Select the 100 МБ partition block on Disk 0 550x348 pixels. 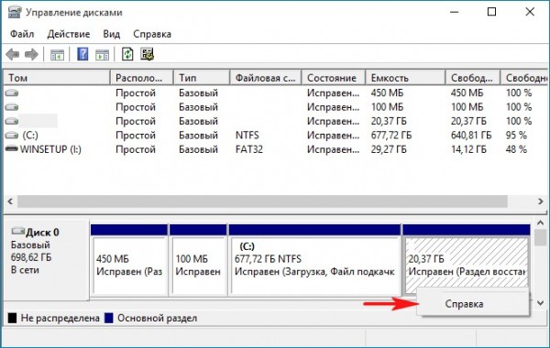coord(198,260)
